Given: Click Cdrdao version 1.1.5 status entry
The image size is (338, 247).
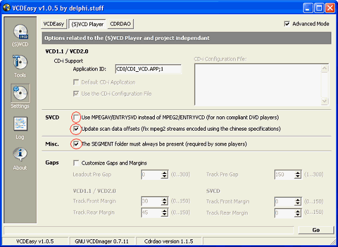Looking at the screenshot, I should pyautogui.click(x=168, y=241).
